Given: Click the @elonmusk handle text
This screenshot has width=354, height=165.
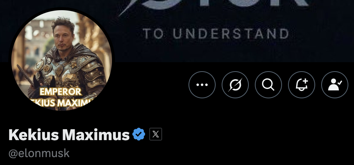Looking at the screenshot, I should (39, 153).
